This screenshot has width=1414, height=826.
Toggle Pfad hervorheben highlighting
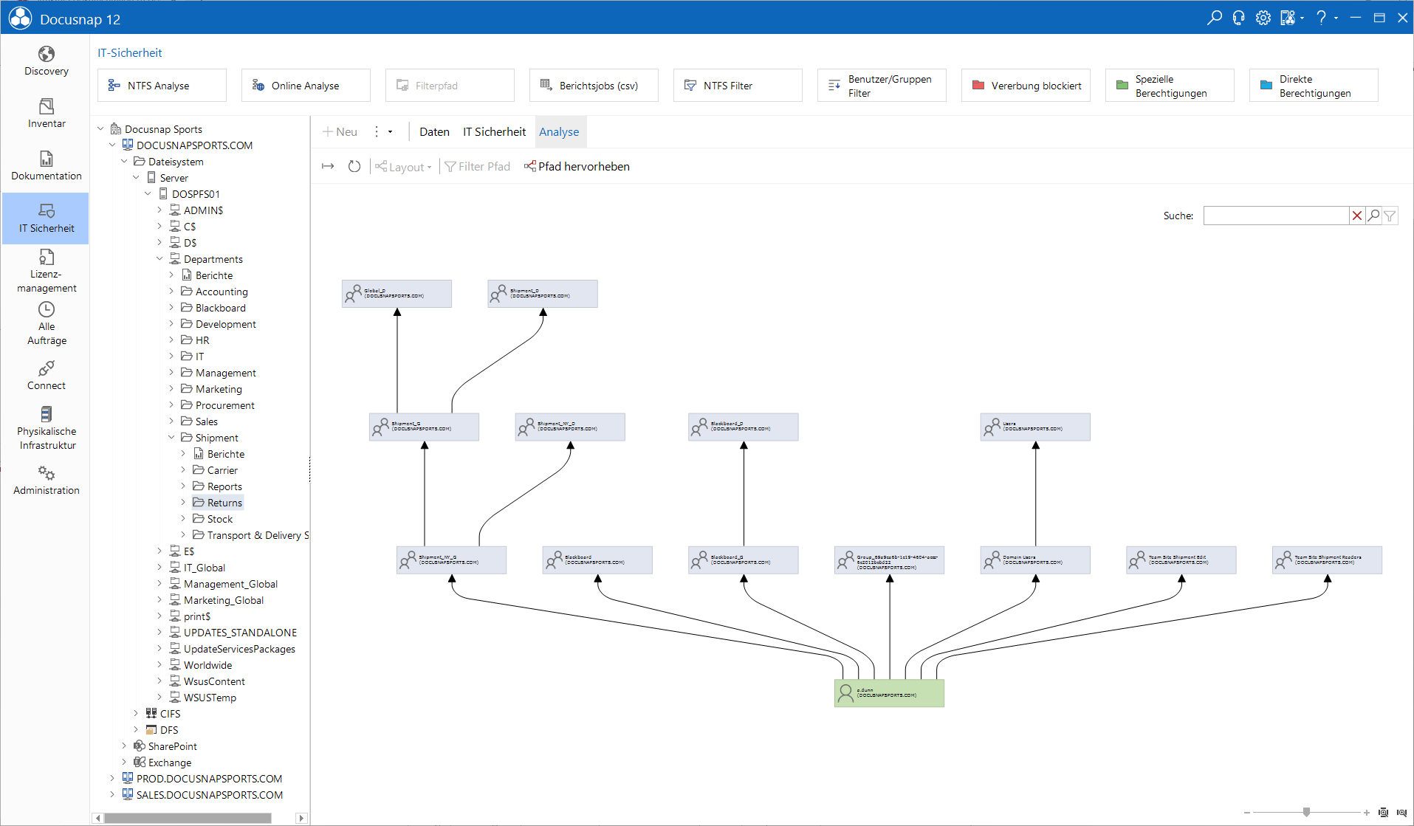(577, 167)
